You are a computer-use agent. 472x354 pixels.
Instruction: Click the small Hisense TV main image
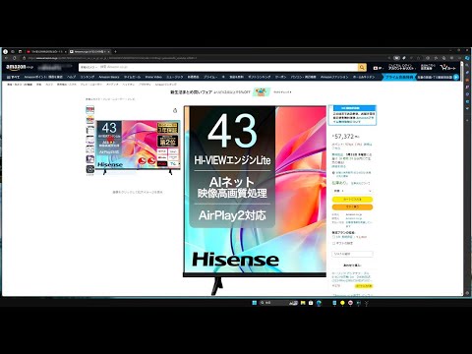click(x=138, y=147)
